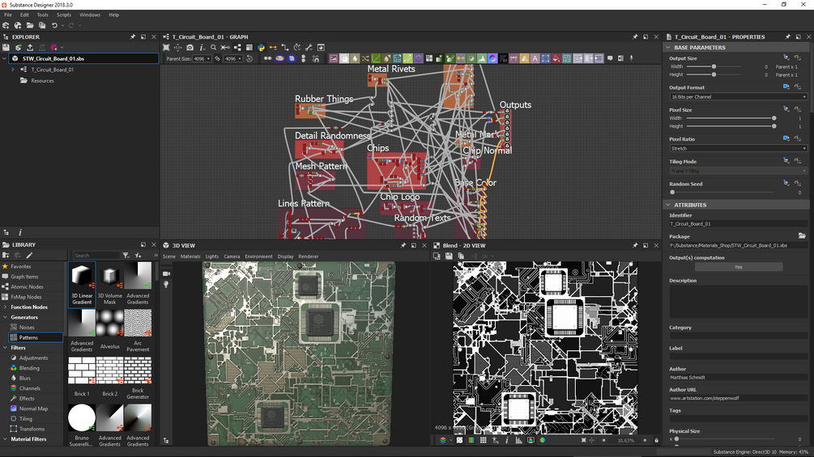
Task: Click the library Search field
Action: coord(96,256)
